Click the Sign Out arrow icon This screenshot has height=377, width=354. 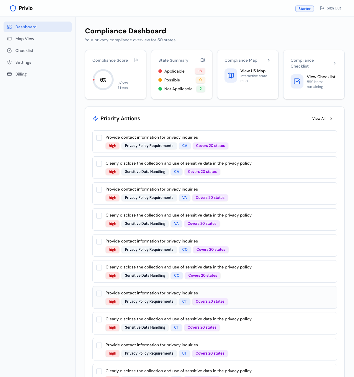pyautogui.click(x=322, y=8)
